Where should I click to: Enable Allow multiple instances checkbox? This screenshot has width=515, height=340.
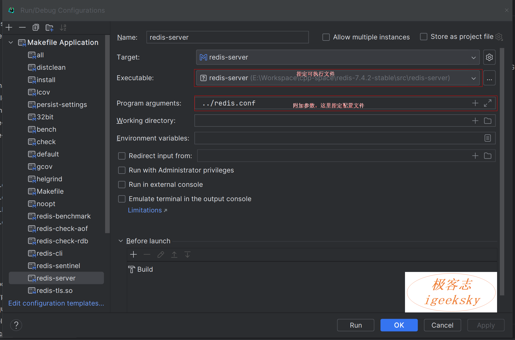326,37
